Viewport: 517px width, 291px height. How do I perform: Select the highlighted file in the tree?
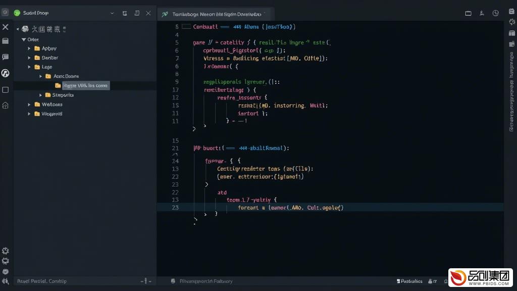(x=86, y=85)
